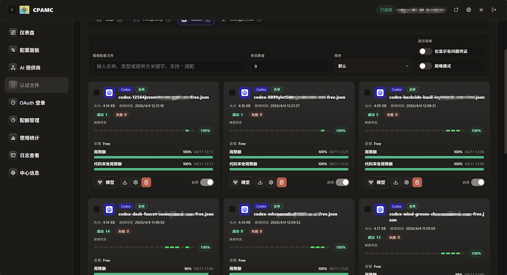This screenshot has height=275, width=507.
Task: Select the codex-dash-faucet card checkbox
Action: pyautogui.click(x=97, y=209)
